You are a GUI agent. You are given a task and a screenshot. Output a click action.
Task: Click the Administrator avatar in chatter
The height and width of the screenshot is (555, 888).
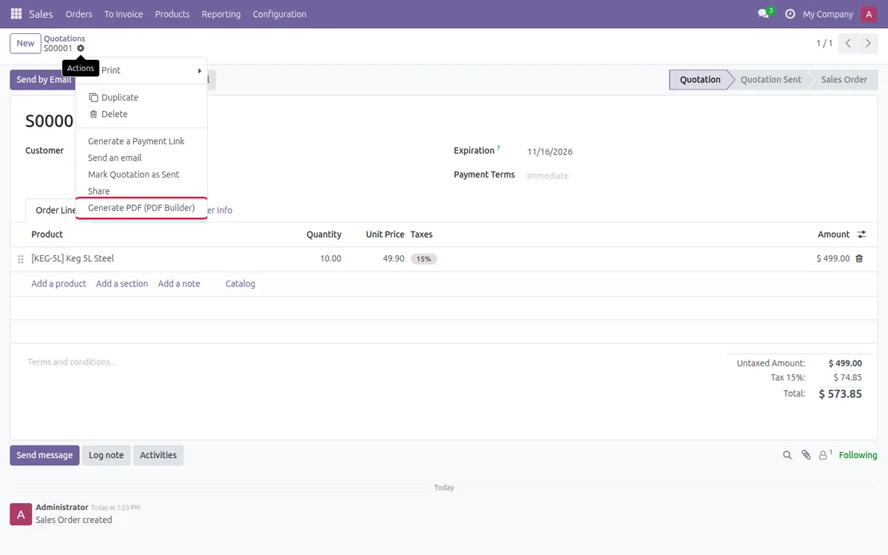(21, 514)
